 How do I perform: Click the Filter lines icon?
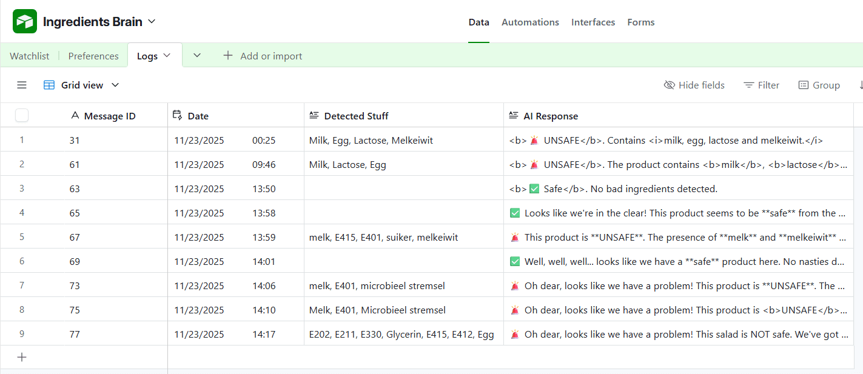tap(749, 85)
